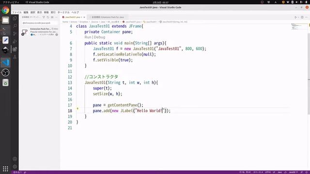The image size is (310, 174).
Task: Open editor more actions ellipsis
Action: coord(306,17)
